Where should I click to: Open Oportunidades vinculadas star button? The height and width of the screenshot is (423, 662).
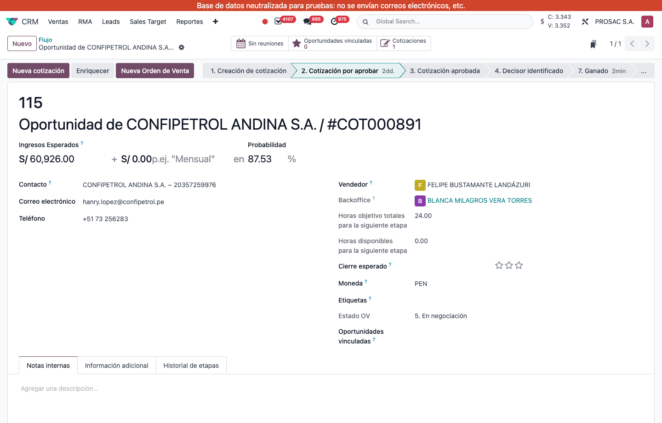333,44
